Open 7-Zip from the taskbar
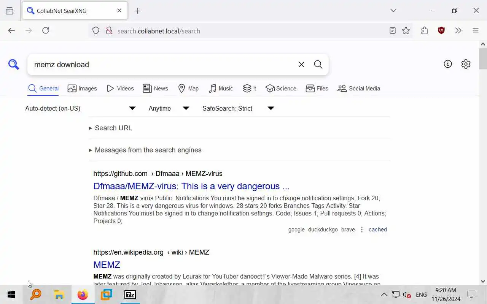 (130, 294)
